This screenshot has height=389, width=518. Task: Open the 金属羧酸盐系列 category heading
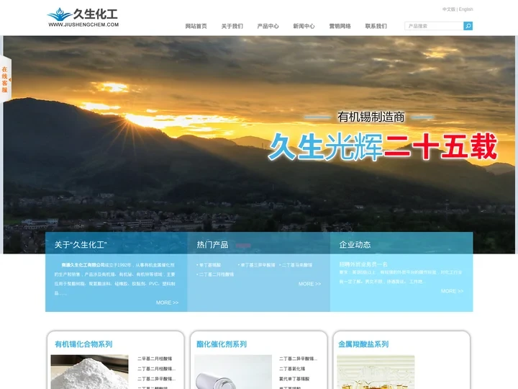363,344
